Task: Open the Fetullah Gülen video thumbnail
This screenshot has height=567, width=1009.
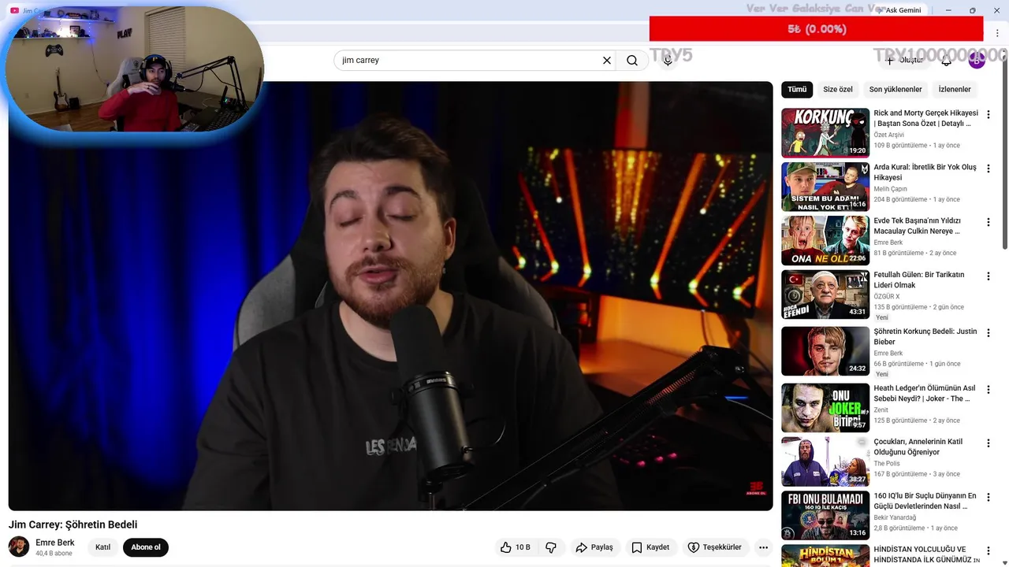Action: 825,295
